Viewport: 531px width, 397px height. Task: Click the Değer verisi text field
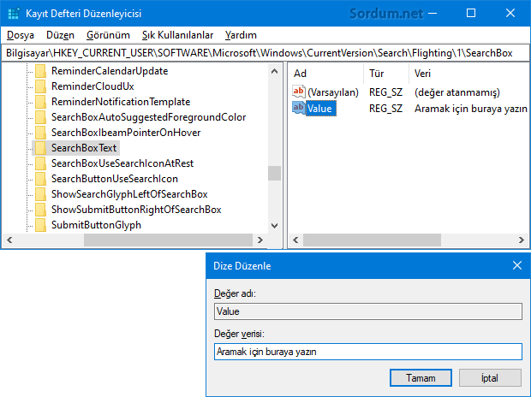[x=368, y=352]
